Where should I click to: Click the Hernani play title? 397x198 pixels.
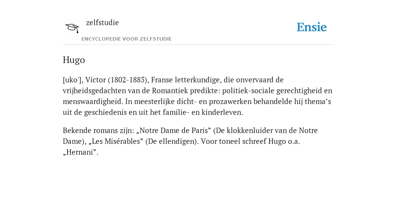[x=79, y=152]
